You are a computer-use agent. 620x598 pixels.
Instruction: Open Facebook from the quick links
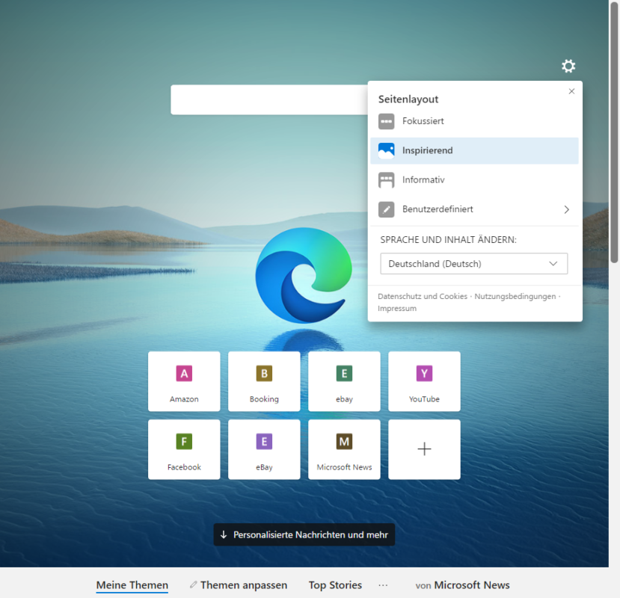pyautogui.click(x=184, y=449)
